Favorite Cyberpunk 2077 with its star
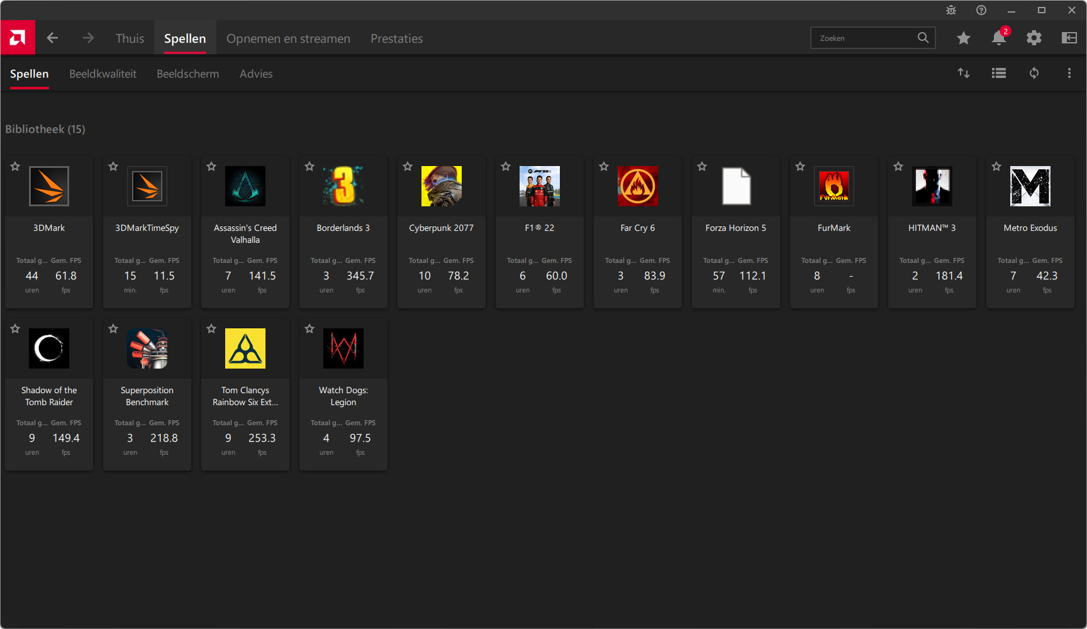 408,167
